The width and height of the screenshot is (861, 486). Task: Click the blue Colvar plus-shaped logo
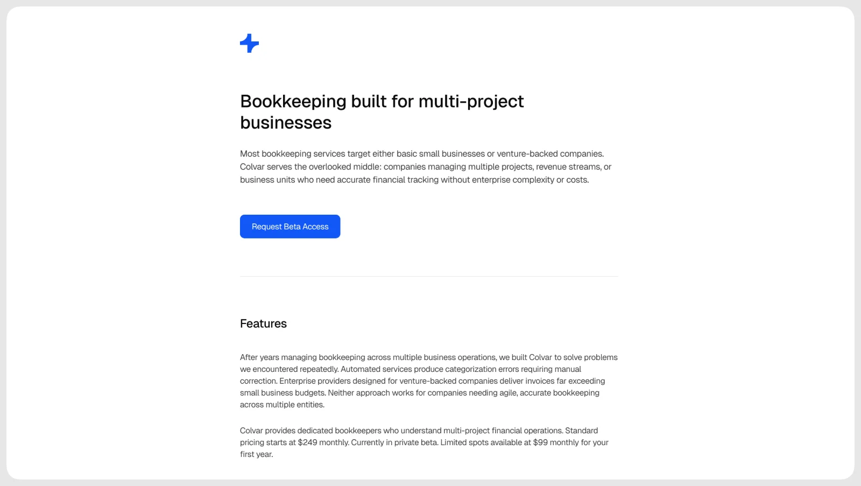point(249,43)
